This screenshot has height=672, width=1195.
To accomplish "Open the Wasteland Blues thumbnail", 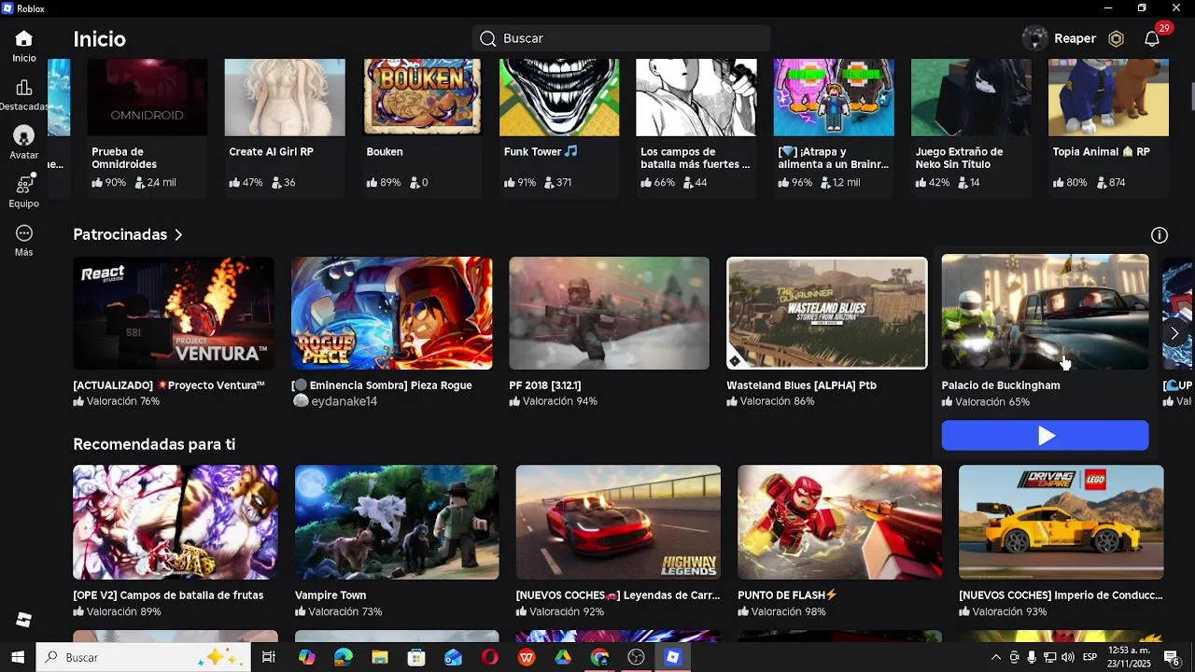I will [x=827, y=313].
